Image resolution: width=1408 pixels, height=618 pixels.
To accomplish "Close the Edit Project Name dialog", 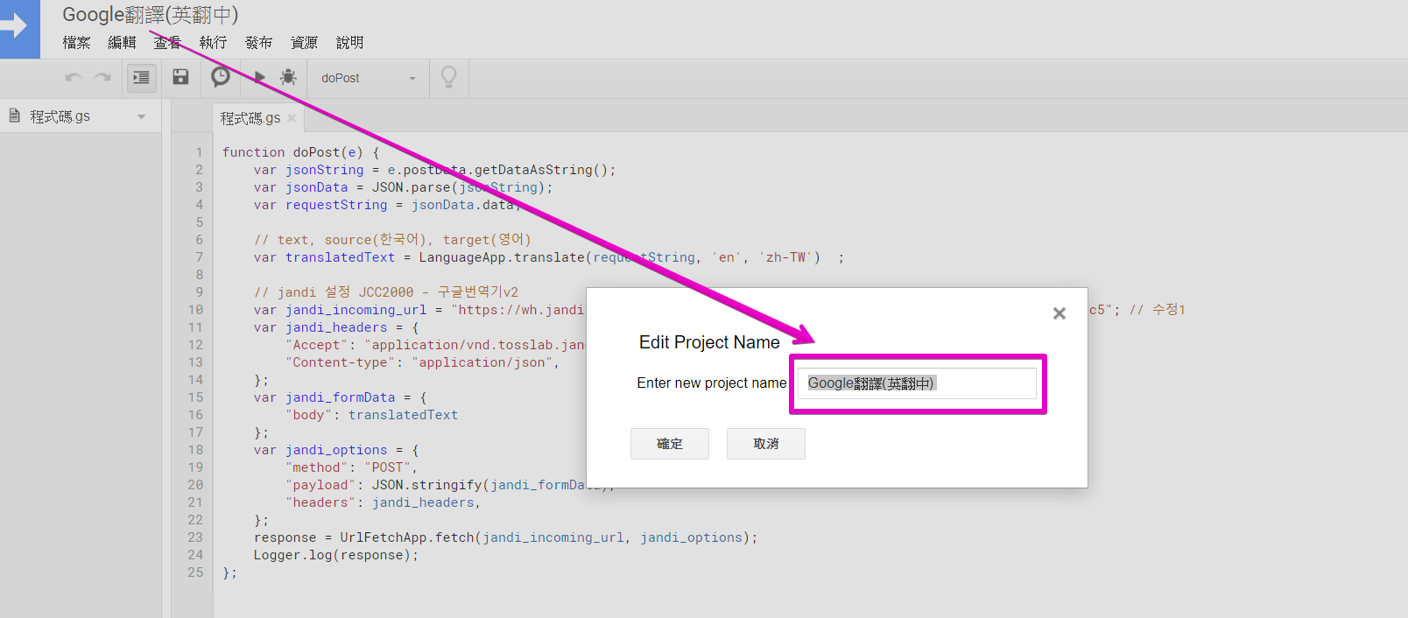I will [x=1060, y=313].
